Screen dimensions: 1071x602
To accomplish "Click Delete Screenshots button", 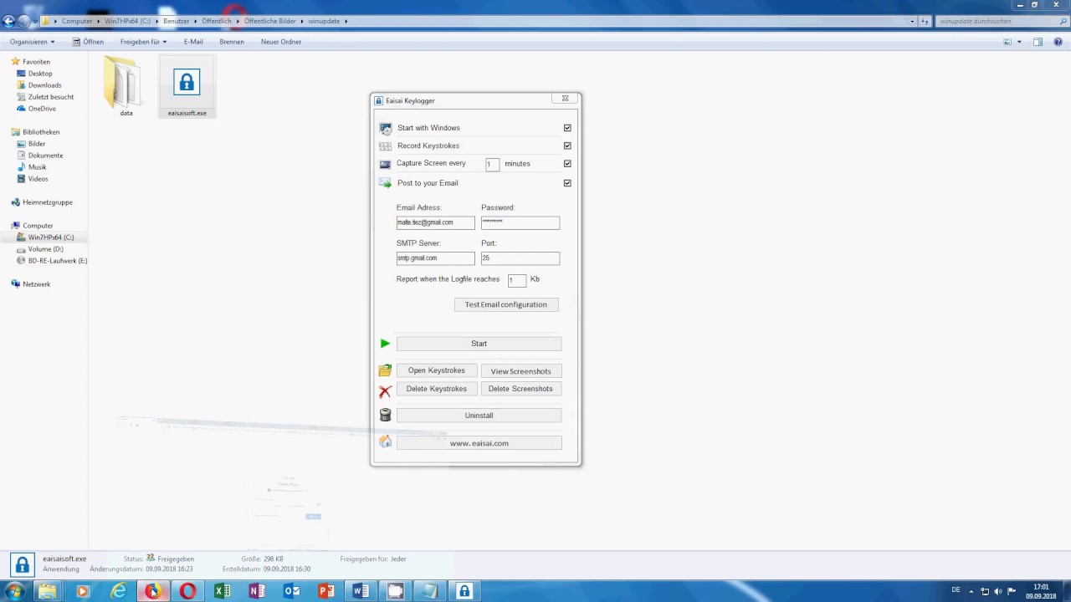I will (x=520, y=389).
